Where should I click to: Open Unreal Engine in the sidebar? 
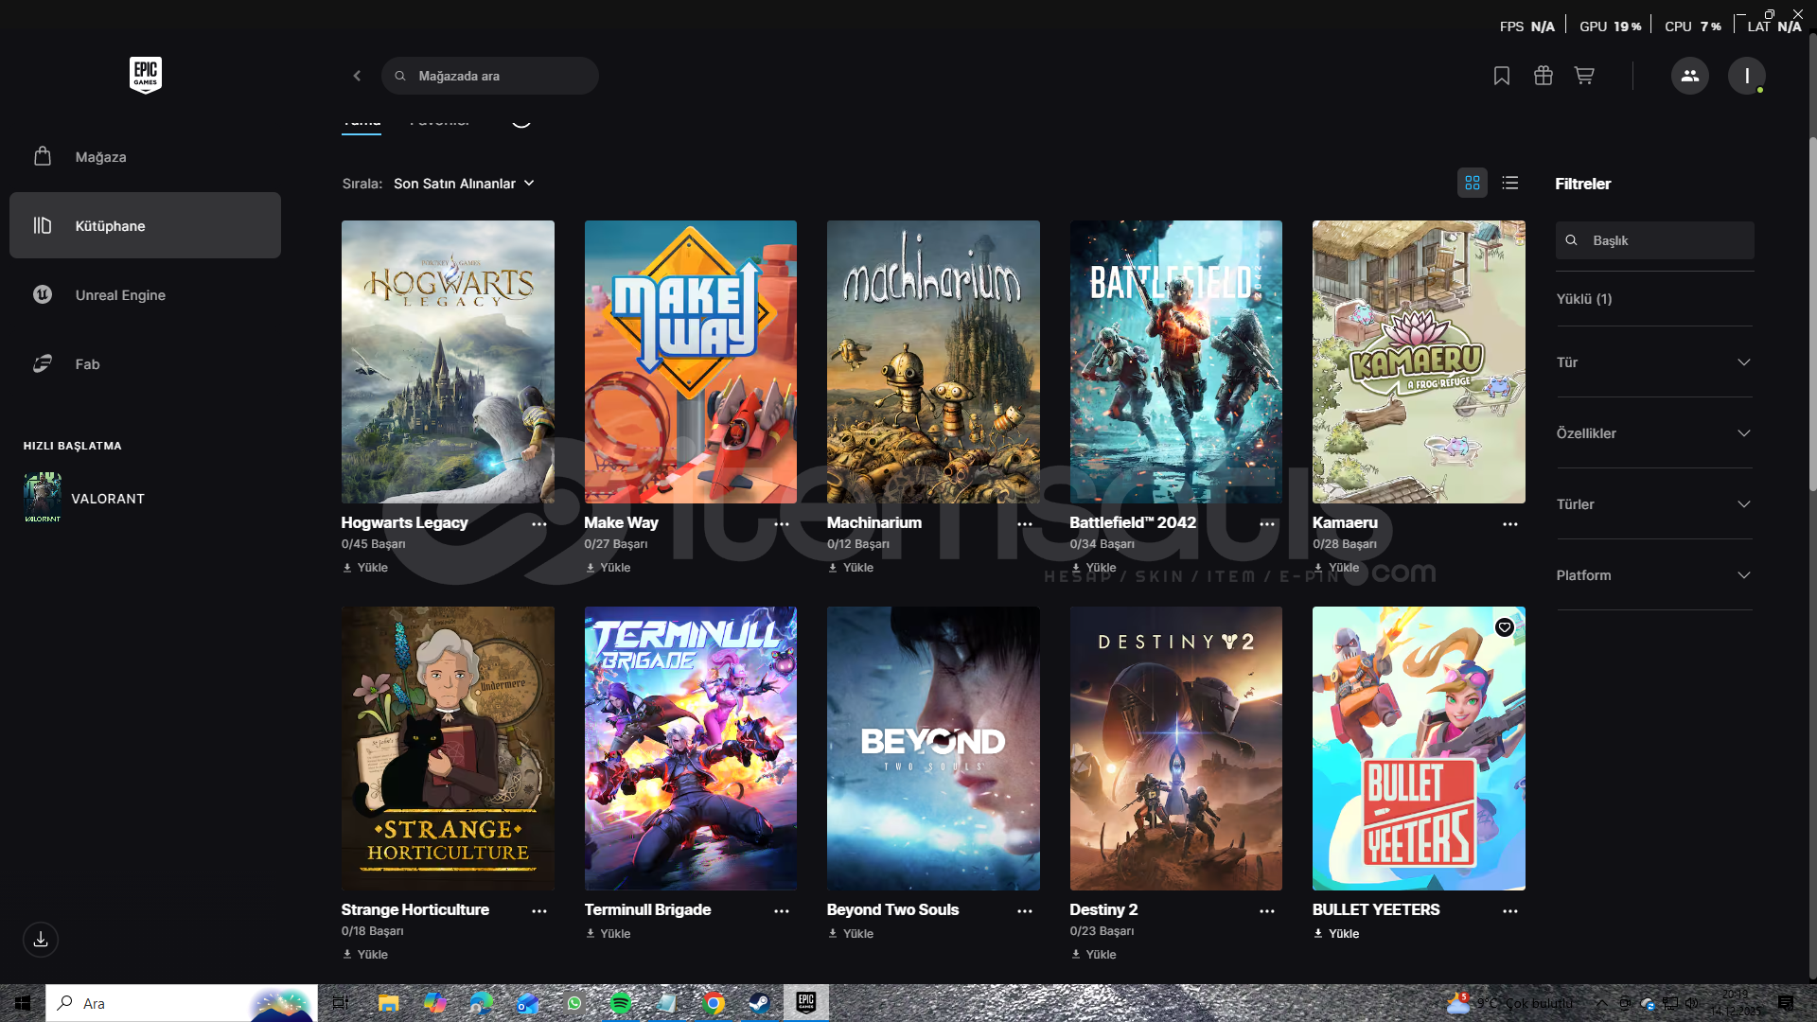coord(120,295)
